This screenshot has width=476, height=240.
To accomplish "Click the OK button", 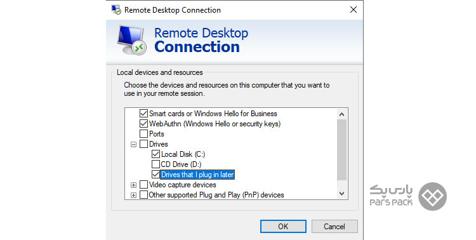I will point(283,226).
